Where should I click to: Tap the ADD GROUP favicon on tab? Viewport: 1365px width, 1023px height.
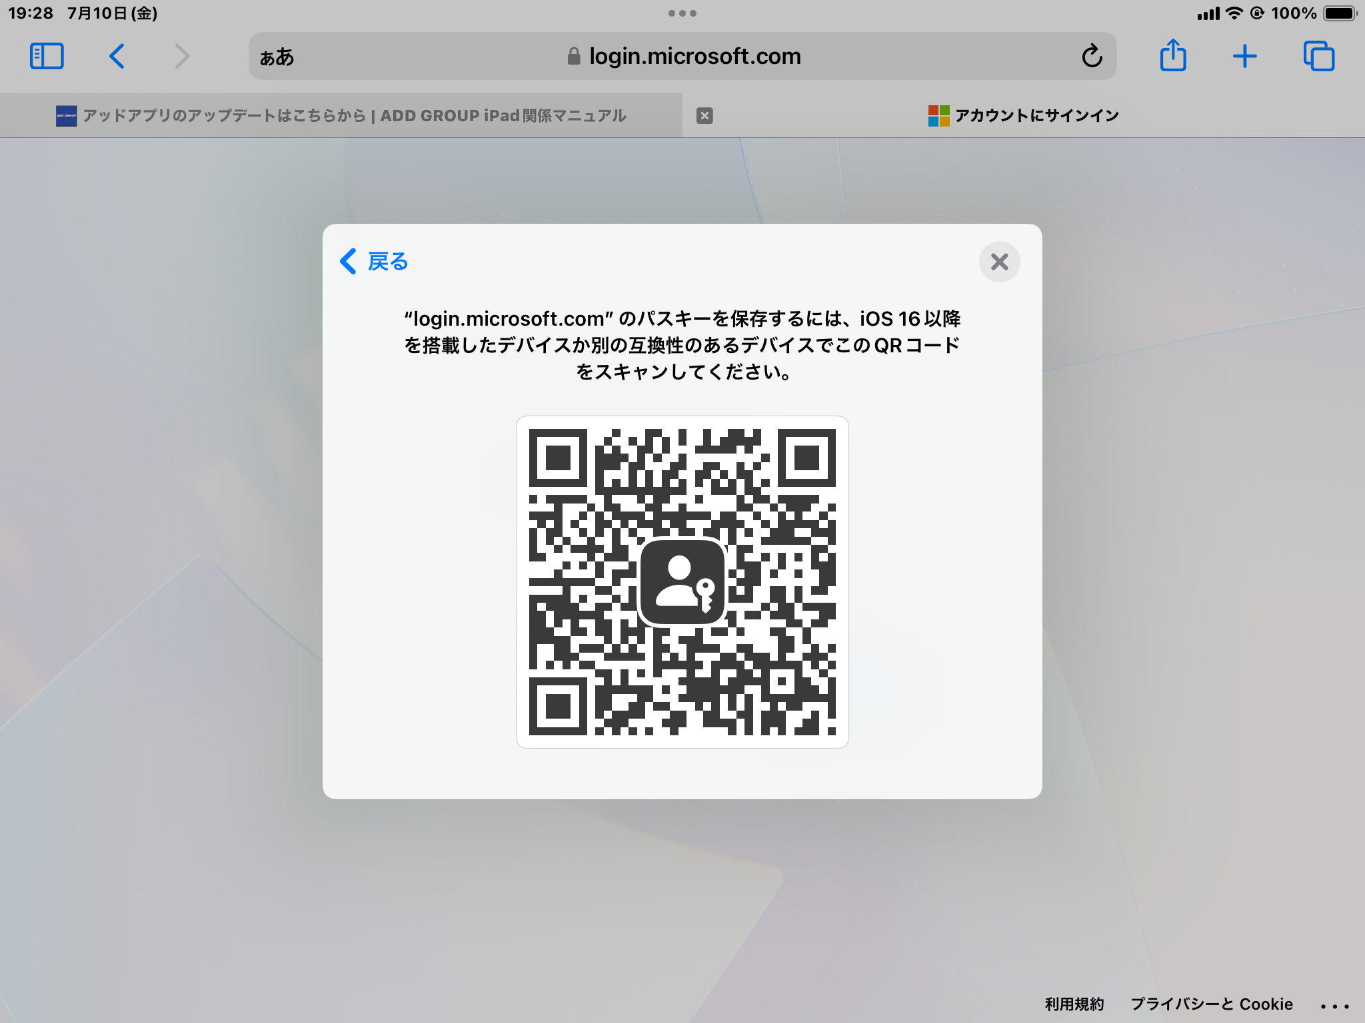pyautogui.click(x=66, y=116)
